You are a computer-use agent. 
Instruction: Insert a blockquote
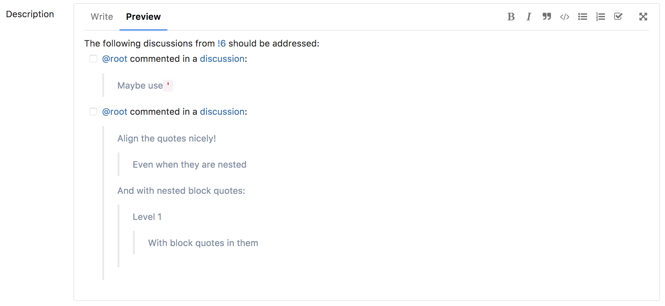[x=547, y=17]
